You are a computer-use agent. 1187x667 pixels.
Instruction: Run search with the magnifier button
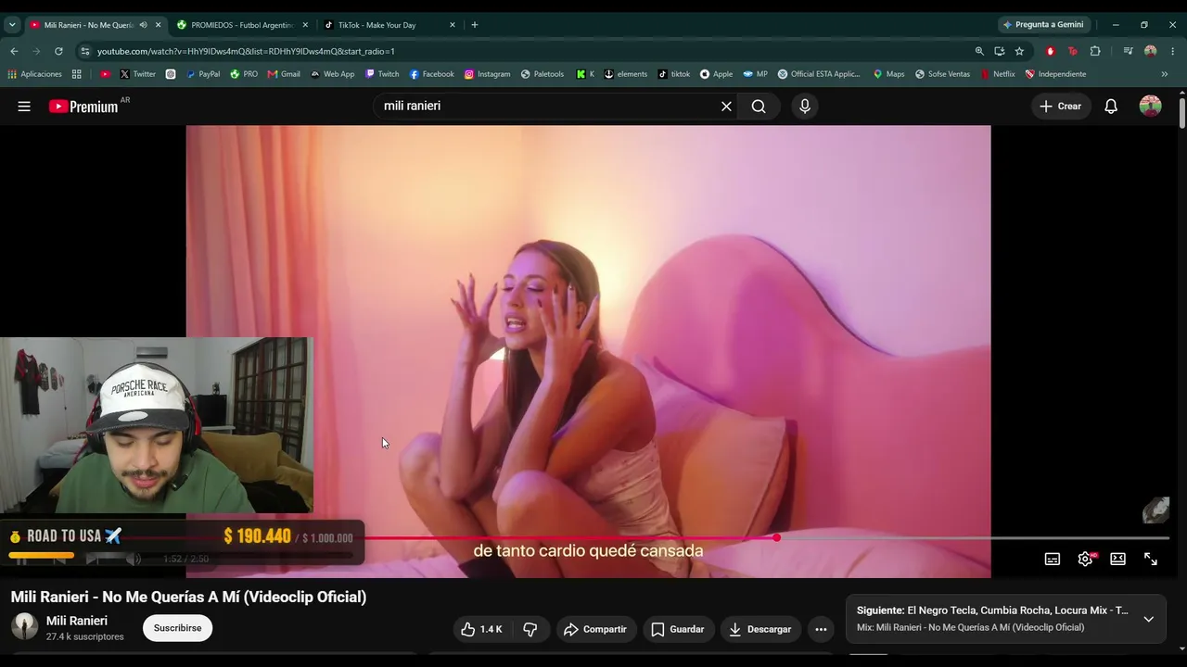coord(759,107)
